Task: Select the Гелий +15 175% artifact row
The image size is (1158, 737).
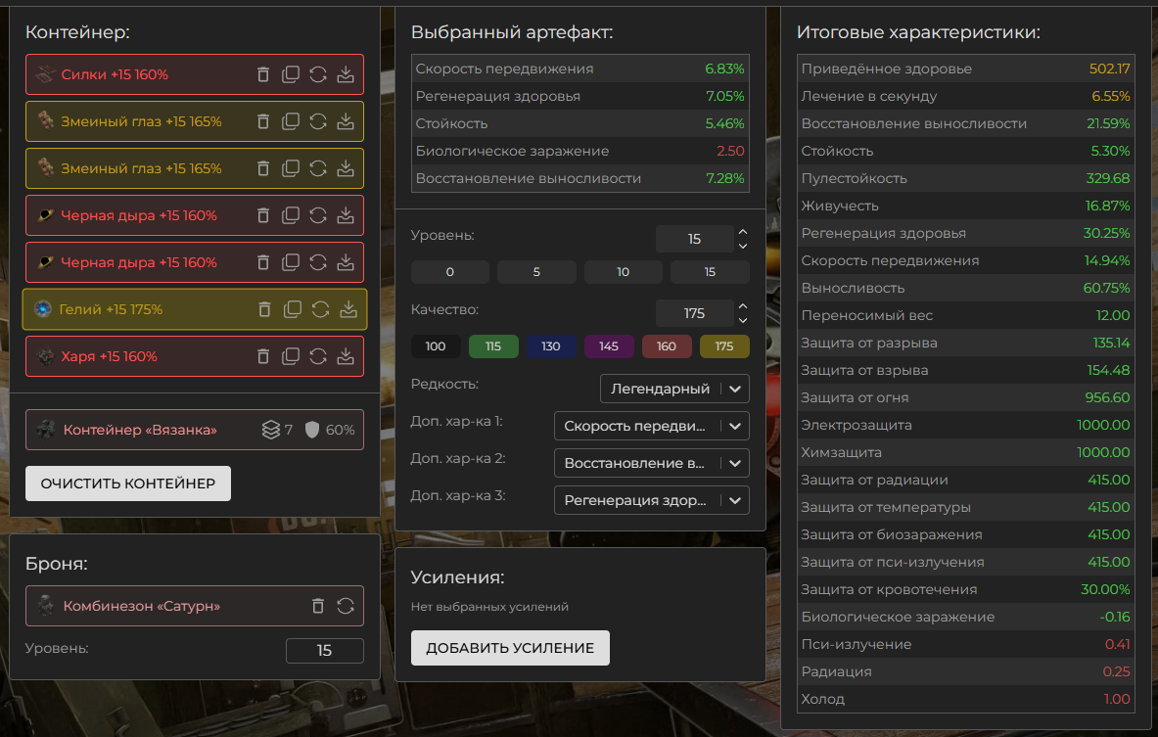Action: [x=137, y=309]
